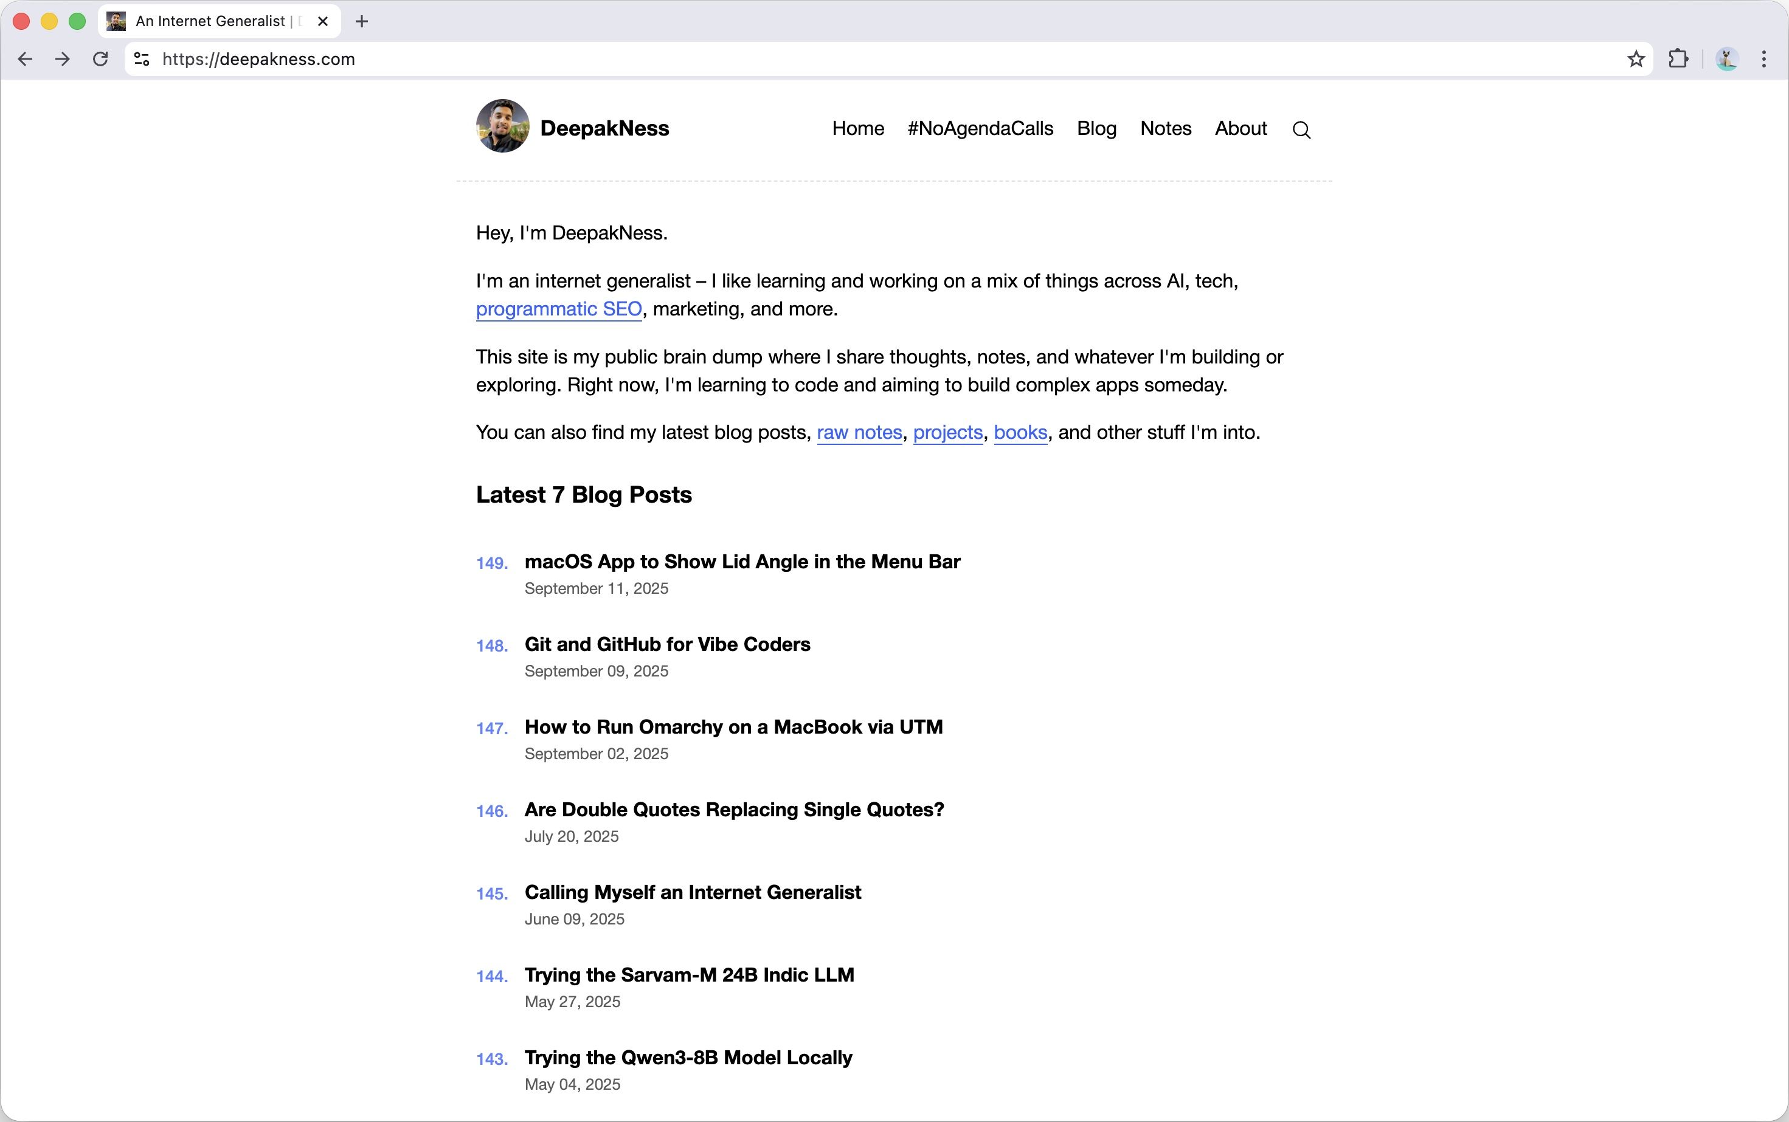Bookmark the page using the star icon
This screenshot has height=1122, width=1789.
pos(1635,58)
